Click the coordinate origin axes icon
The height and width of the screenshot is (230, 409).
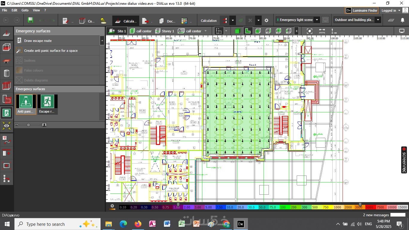[334, 31]
